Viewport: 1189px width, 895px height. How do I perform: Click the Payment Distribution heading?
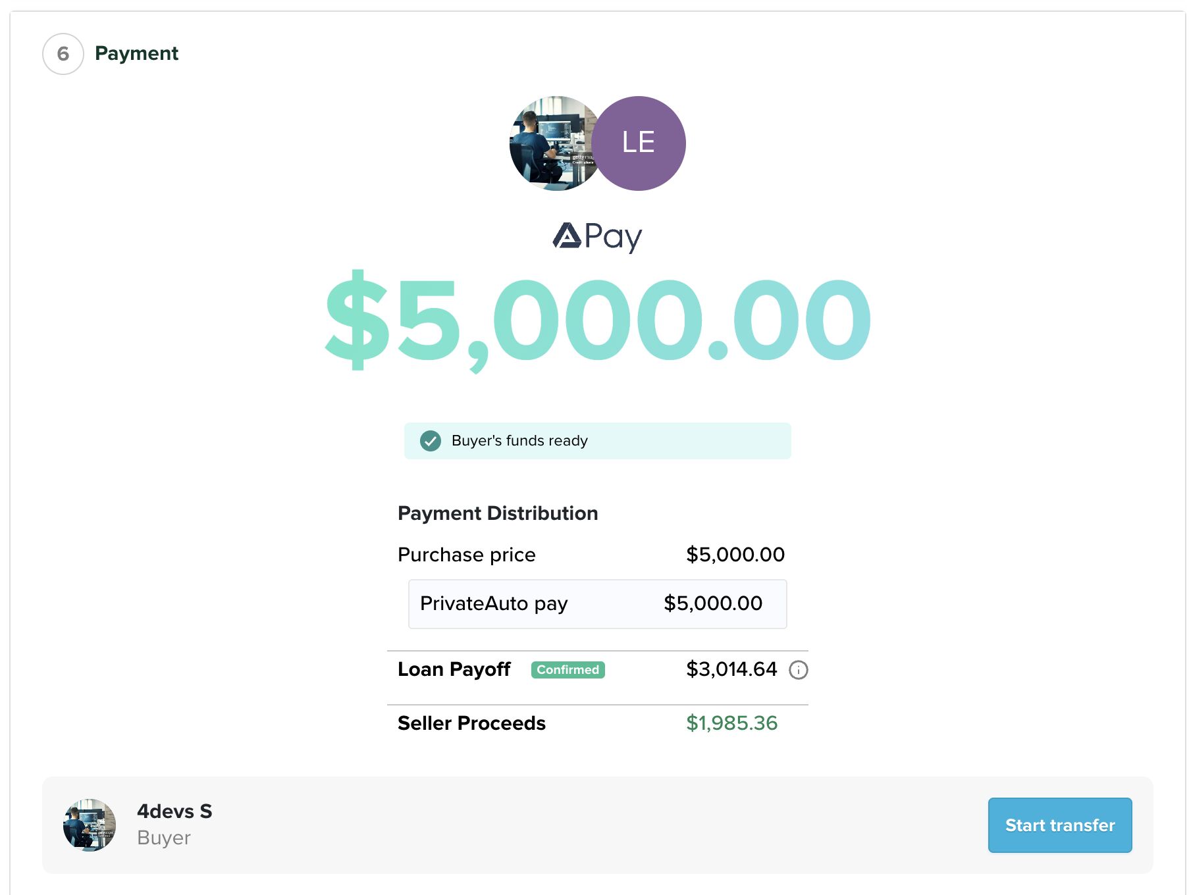pos(498,513)
